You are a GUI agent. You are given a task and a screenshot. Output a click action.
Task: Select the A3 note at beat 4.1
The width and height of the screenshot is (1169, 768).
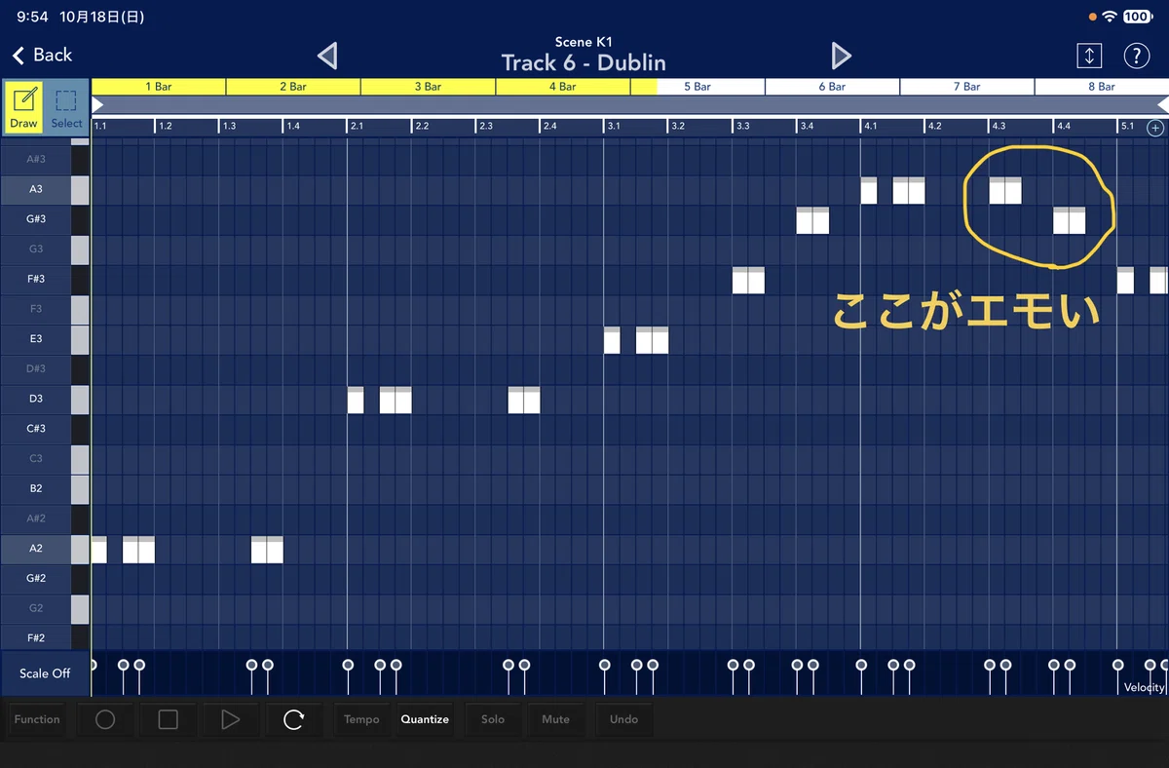pos(869,191)
